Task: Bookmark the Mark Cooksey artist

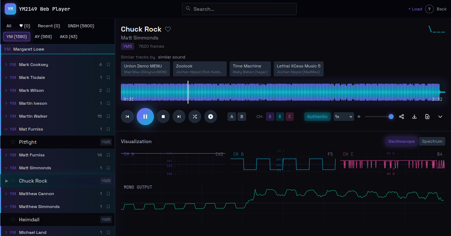Action: (108, 65)
